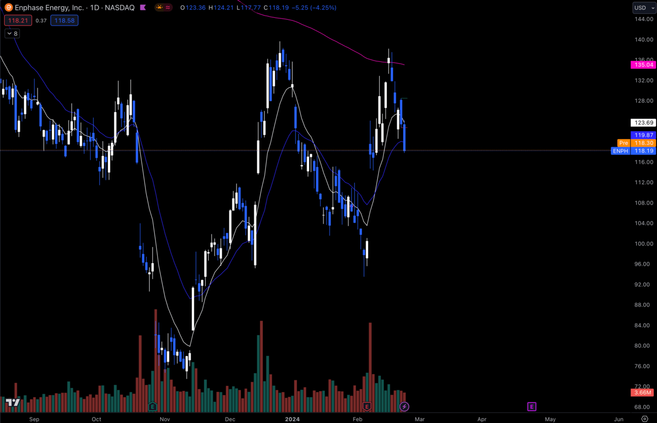Click the 144.00 price scale label
This screenshot has width=657, height=423.
(643, 19)
